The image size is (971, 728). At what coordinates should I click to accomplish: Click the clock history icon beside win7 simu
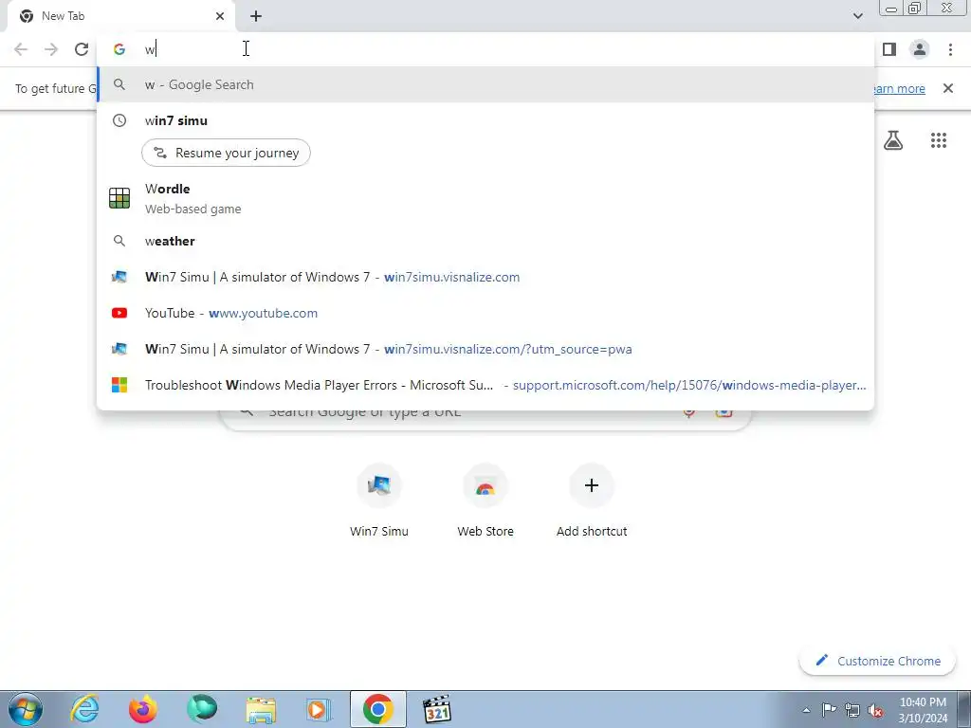point(119,120)
